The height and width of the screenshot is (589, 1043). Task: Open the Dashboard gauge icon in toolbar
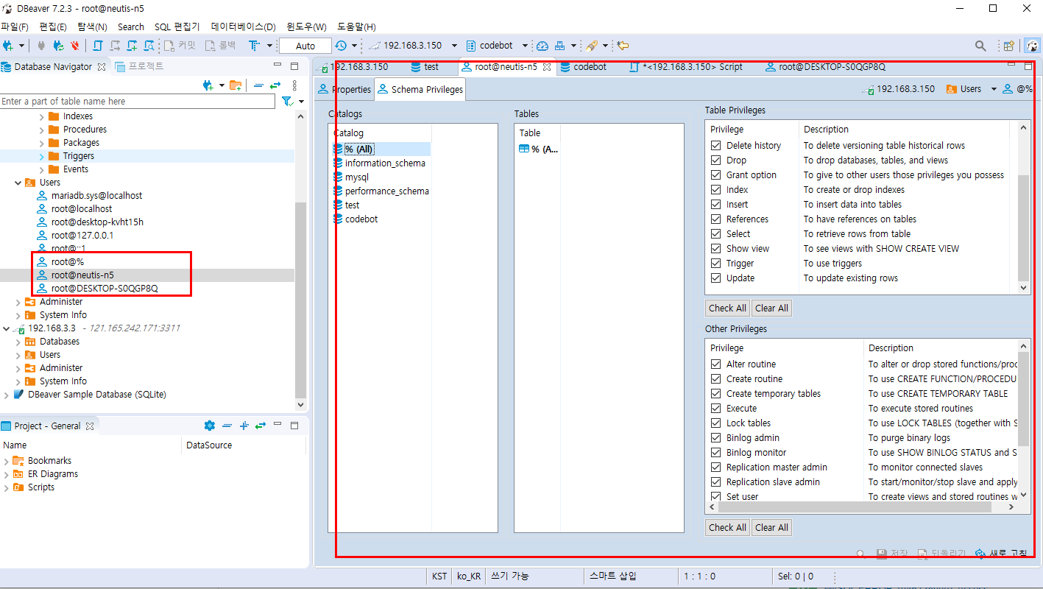pyautogui.click(x=542, y=46)
